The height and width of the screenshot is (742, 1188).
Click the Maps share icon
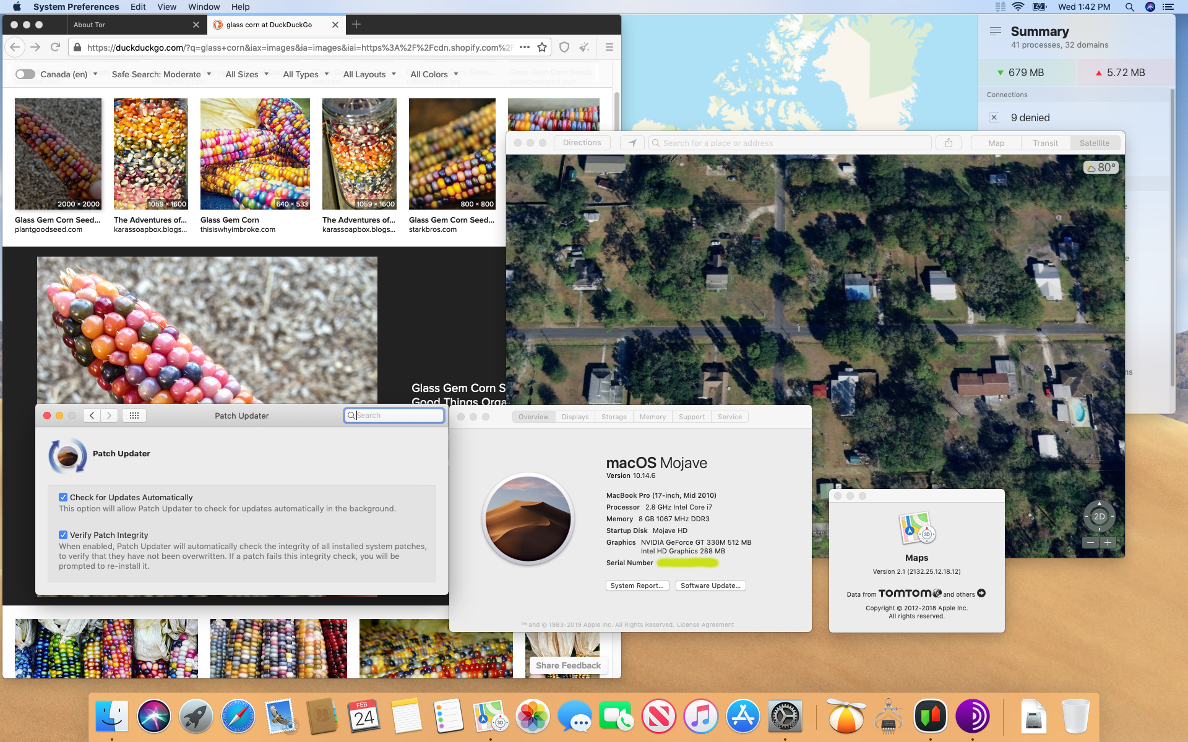coord(949,143)
